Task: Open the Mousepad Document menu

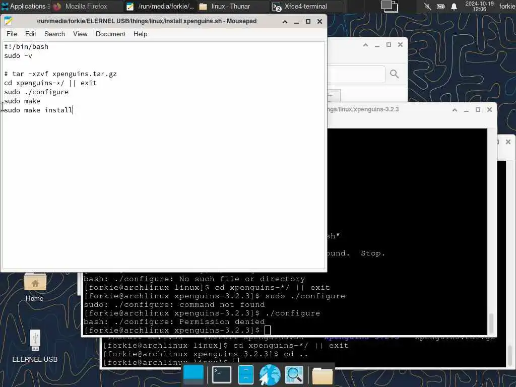Action: [x=110, y=34]
